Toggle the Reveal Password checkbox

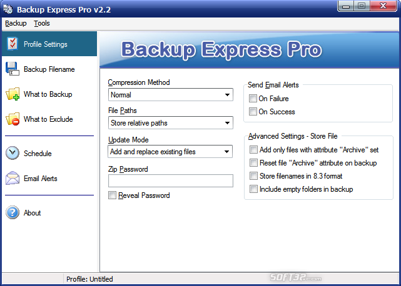tap(112, 195)
